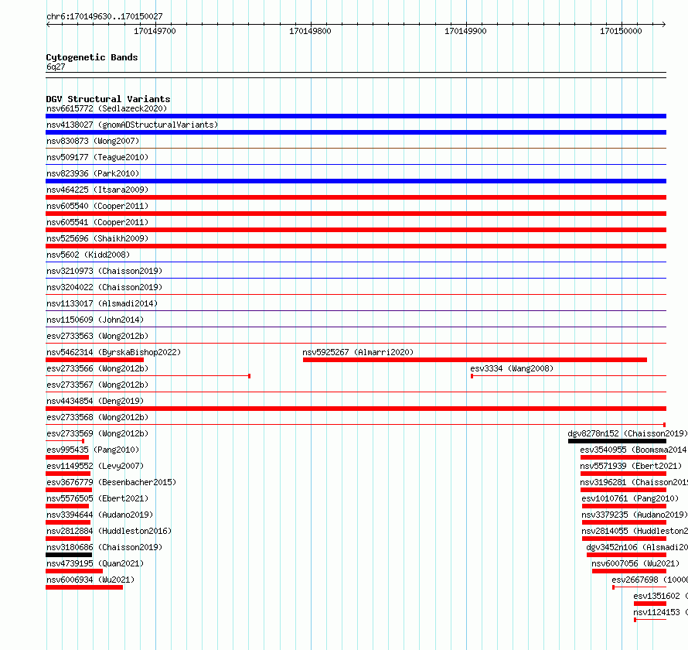Click esv2733568 (Wong2012b) label

pos(97,417)
